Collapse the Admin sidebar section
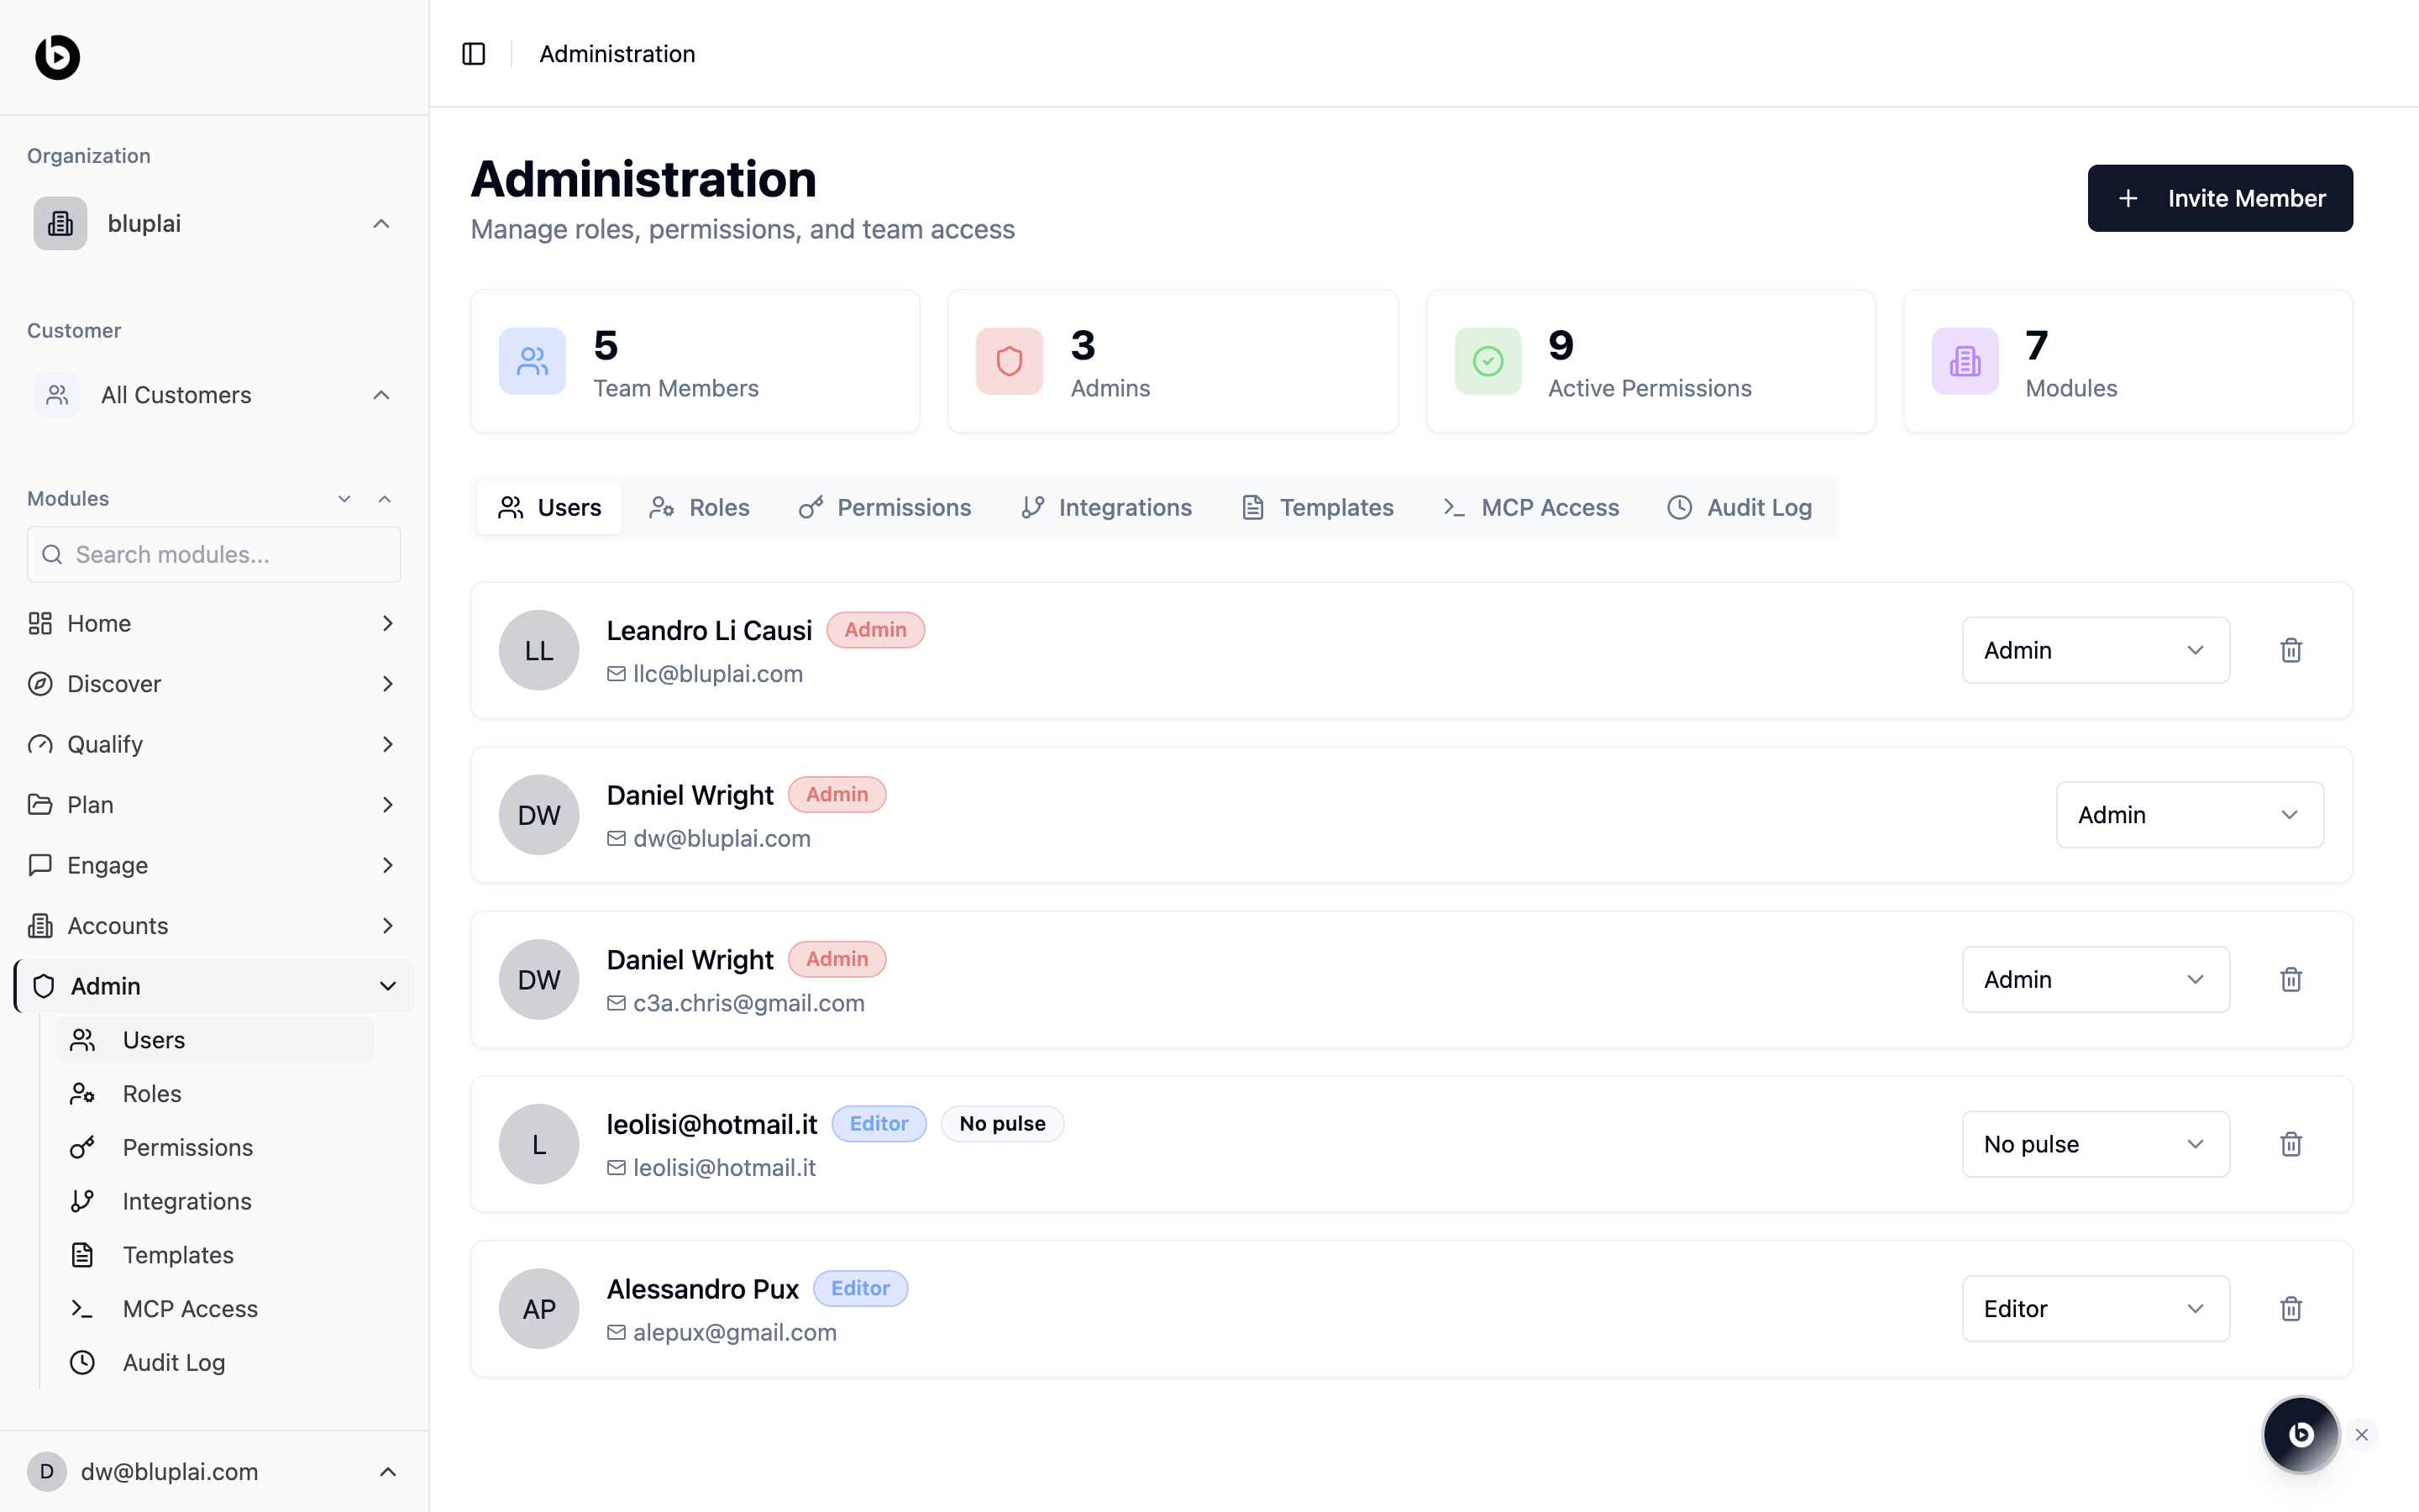 coord(388,986)
